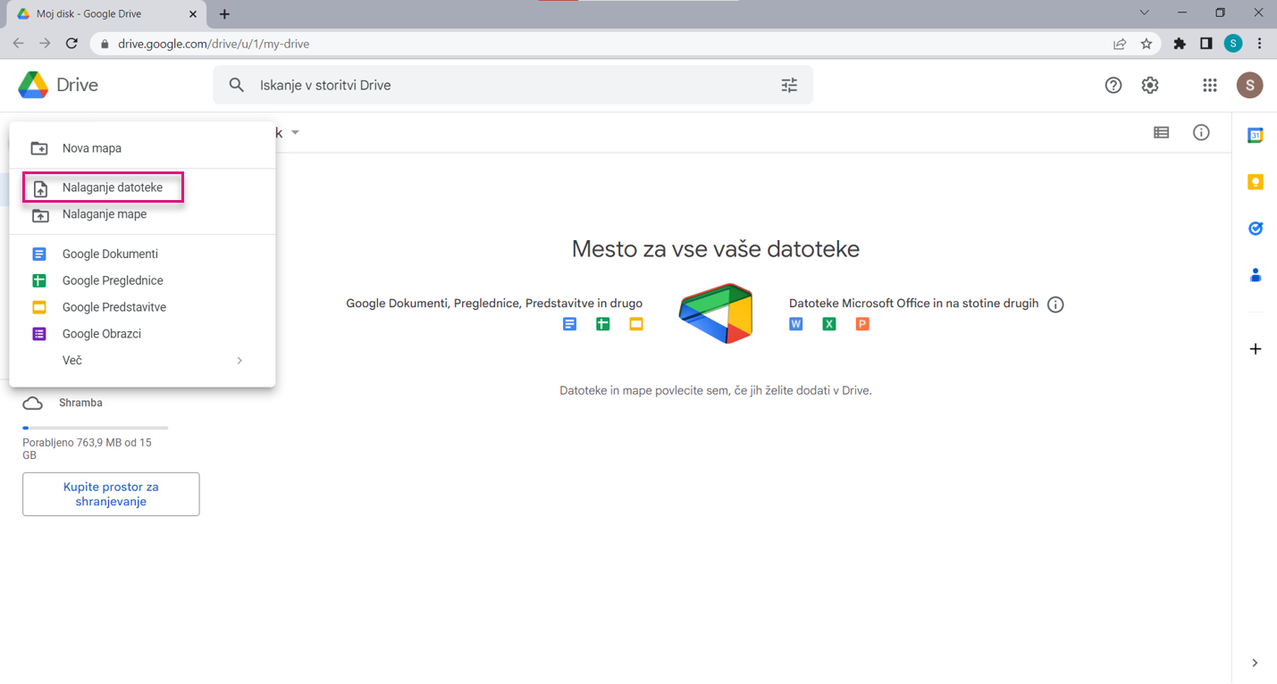
Task: Bookmark this page star icon
Action: (x=1147, y=44)
